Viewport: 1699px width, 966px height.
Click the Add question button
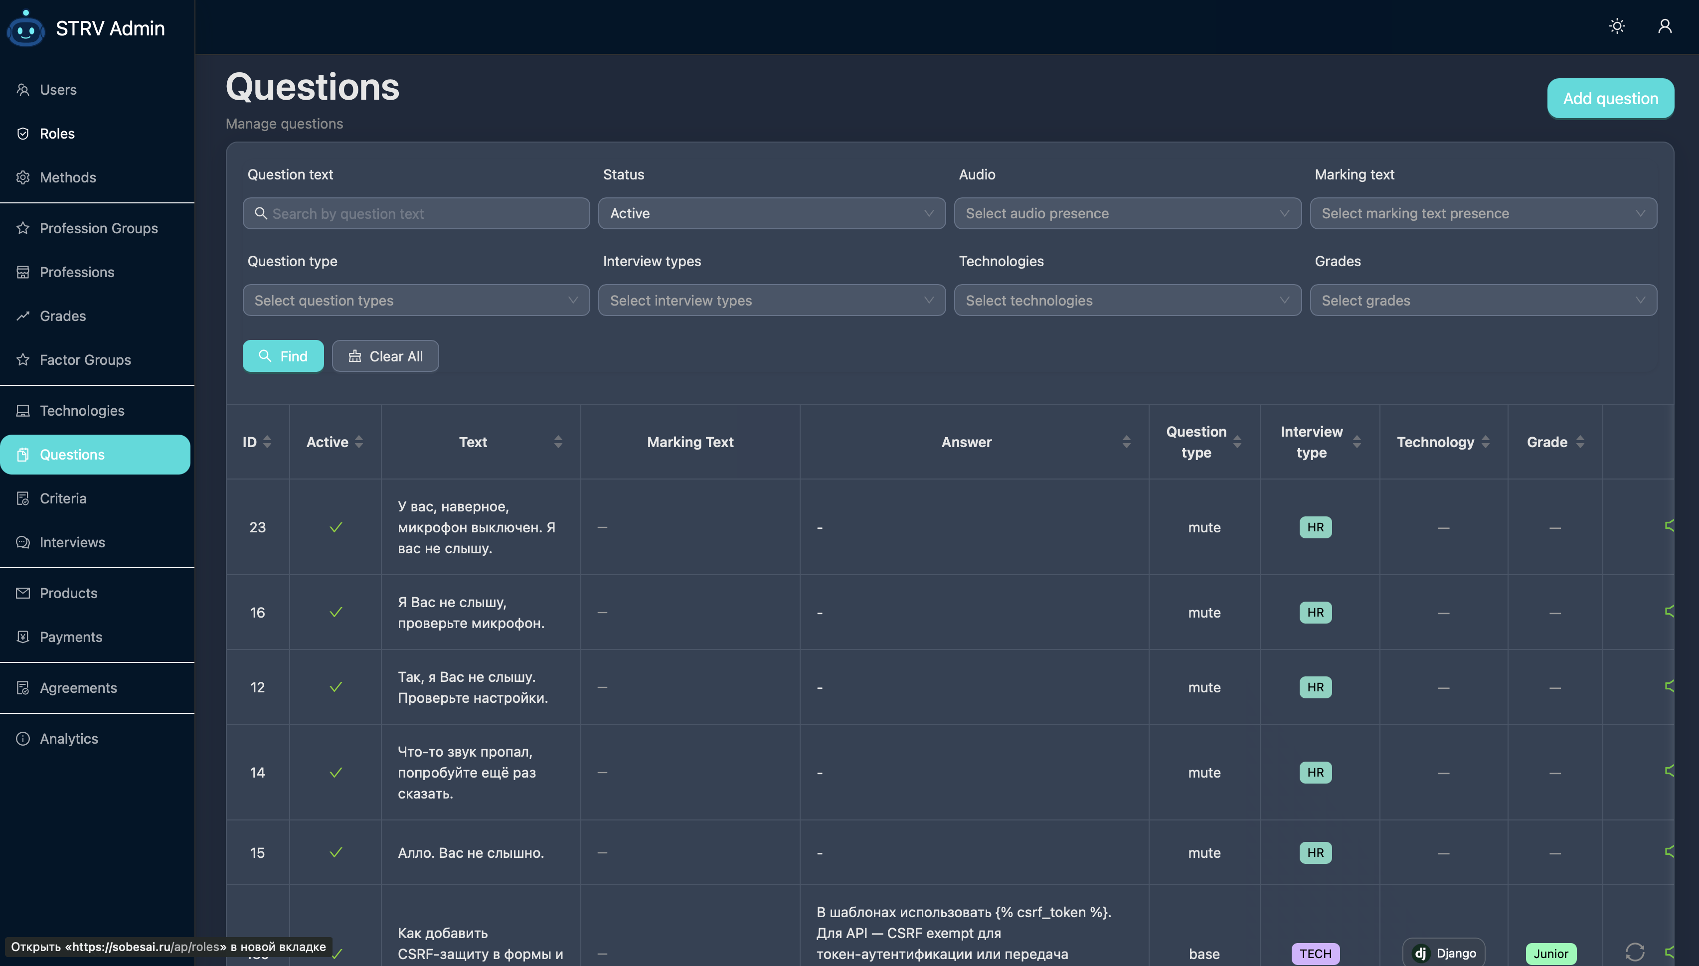click(x=1610, y=98)
